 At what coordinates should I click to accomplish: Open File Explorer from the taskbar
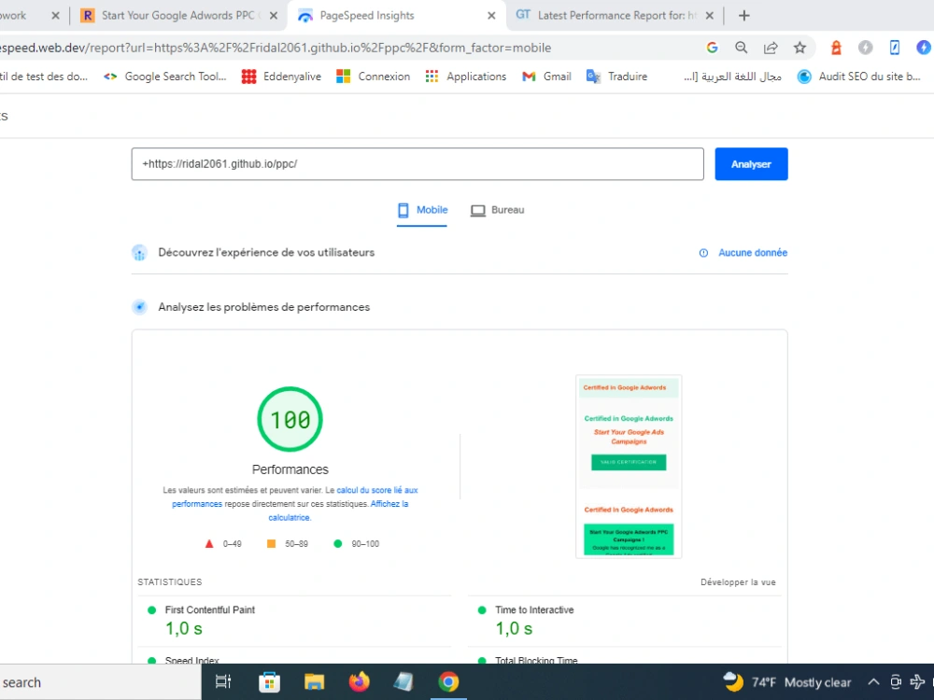pyautogui.click(x=314, y=681)
